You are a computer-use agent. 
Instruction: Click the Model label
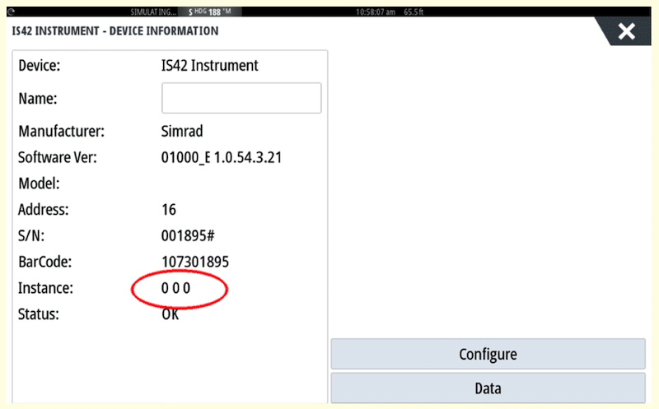(39, 184)
